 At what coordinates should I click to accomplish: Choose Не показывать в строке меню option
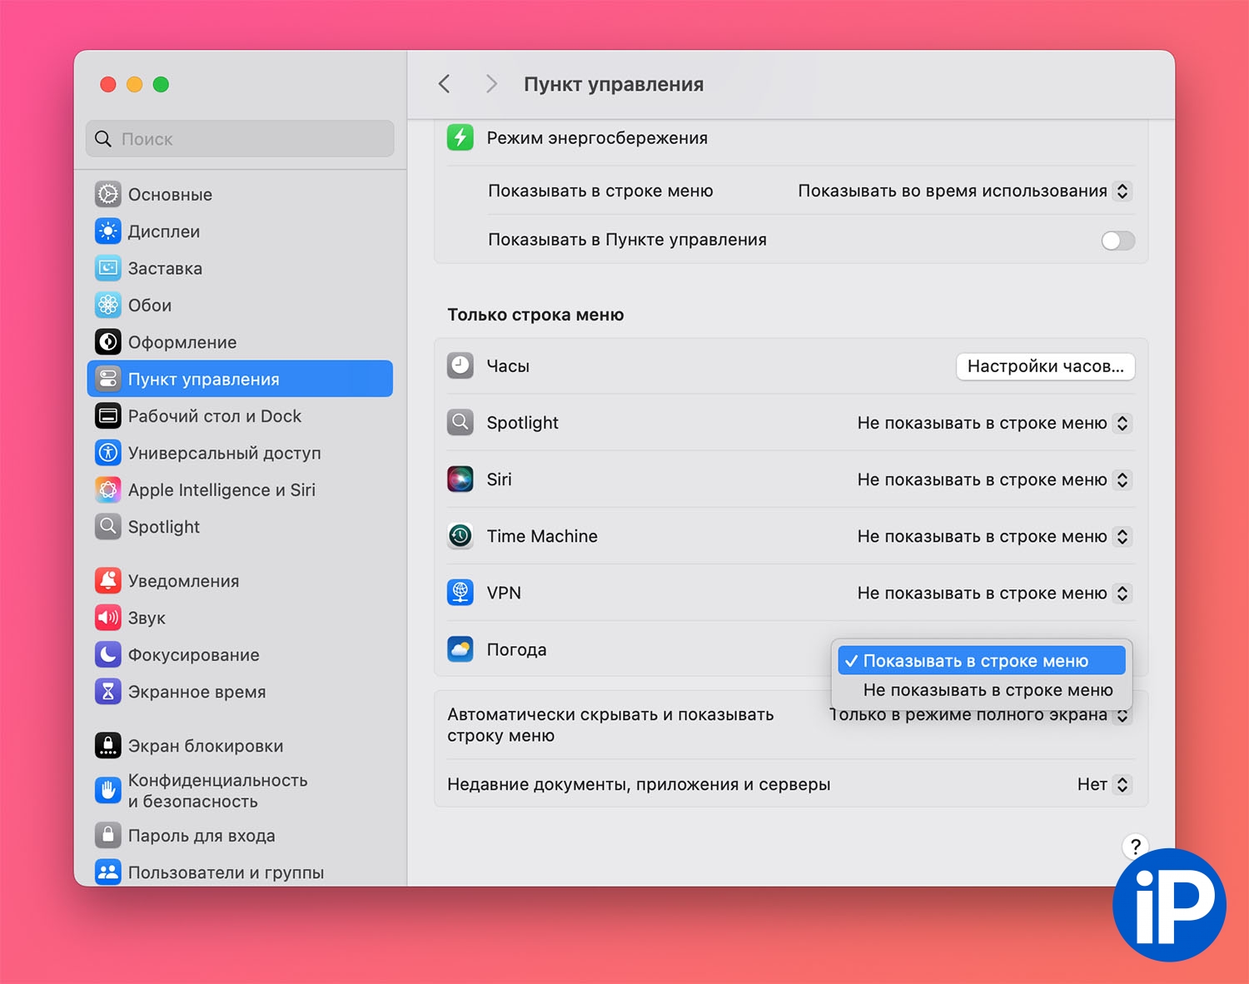click(988, 690)
